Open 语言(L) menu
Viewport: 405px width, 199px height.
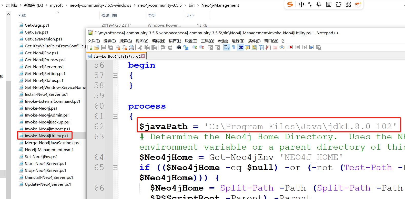pyautogui.click(x=175, y=41)
